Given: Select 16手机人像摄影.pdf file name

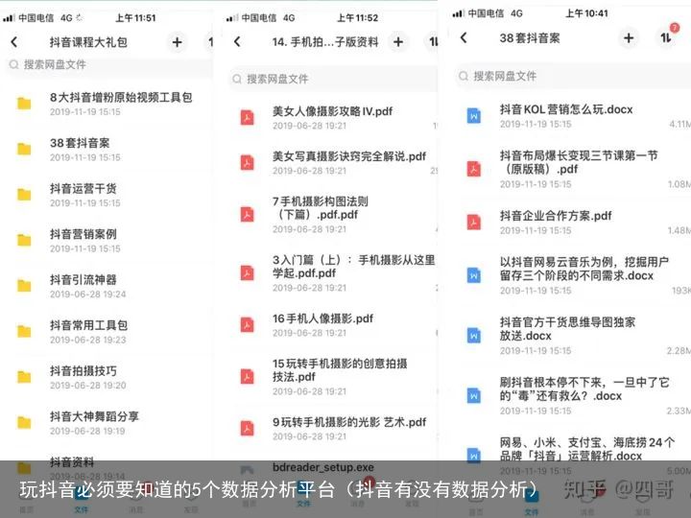Looking at the screenshot, I should click(322, 318).
